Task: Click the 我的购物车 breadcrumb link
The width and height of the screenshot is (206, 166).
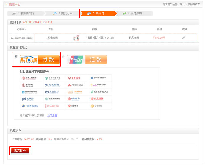Action: (194, 4)
